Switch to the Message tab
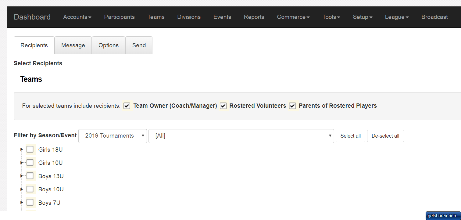The image size is (461, 220). coord(73,45)
